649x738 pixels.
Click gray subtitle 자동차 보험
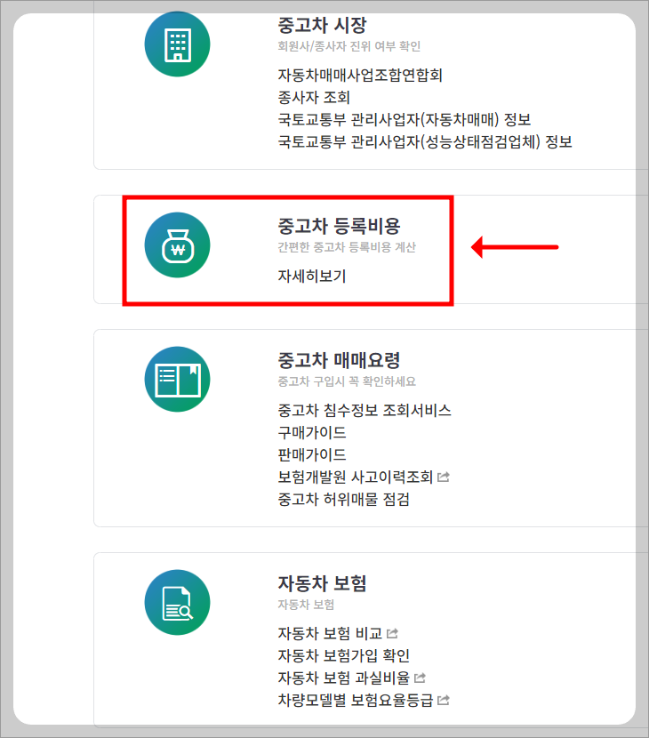pos(306,605)
